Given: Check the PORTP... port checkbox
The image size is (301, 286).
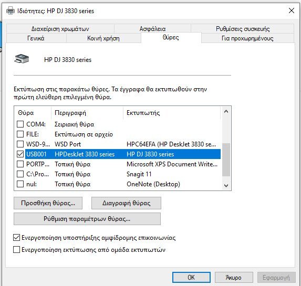Looking at the screenshot, I should [20, 164].
